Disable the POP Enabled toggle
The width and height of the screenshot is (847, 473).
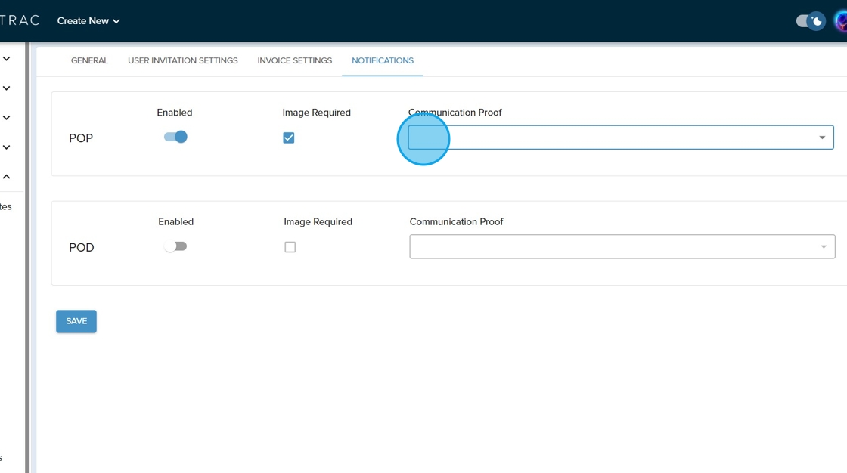tap(175, 138)
